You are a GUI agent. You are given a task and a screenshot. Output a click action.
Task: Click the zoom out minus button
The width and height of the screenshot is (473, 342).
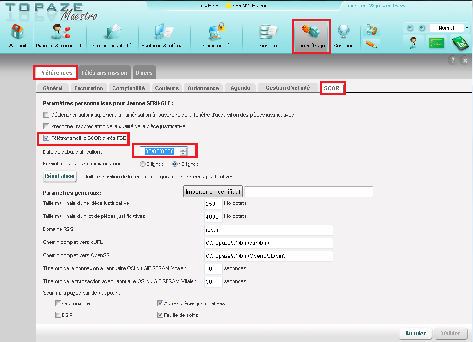pyautogui.click(x=410, y=28)
